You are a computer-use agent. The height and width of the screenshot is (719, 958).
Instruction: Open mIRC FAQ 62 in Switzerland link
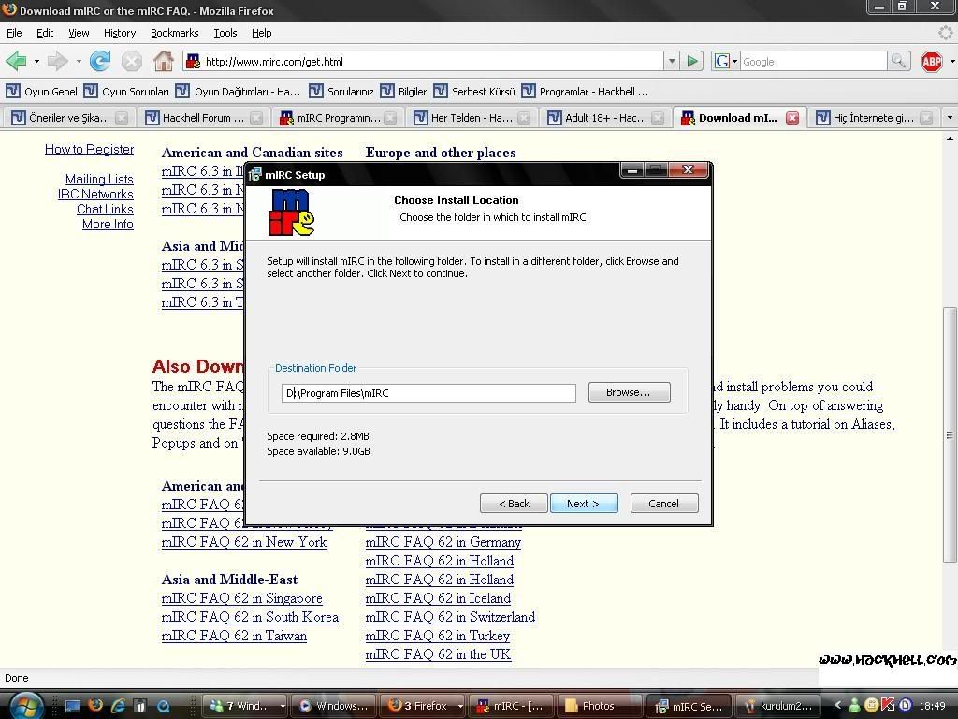coord(450,617)
